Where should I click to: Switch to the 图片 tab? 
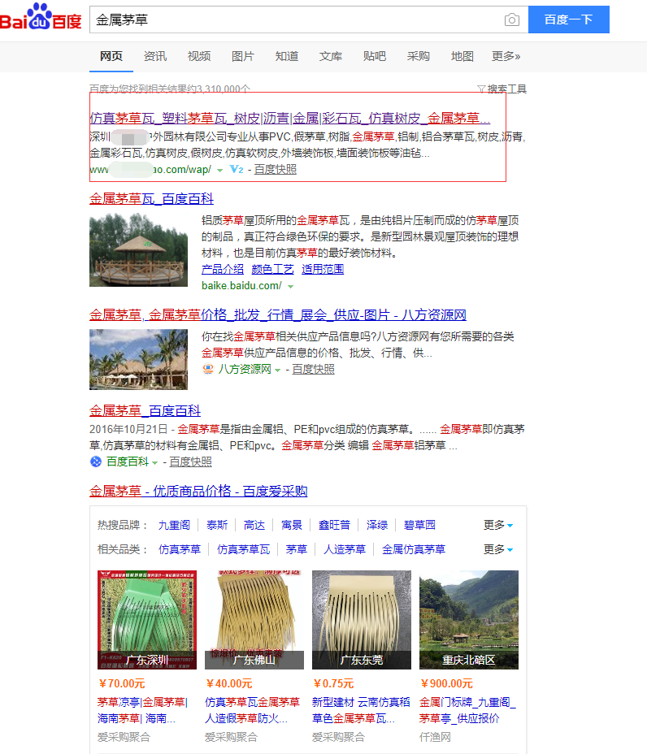tap(243, 56)
